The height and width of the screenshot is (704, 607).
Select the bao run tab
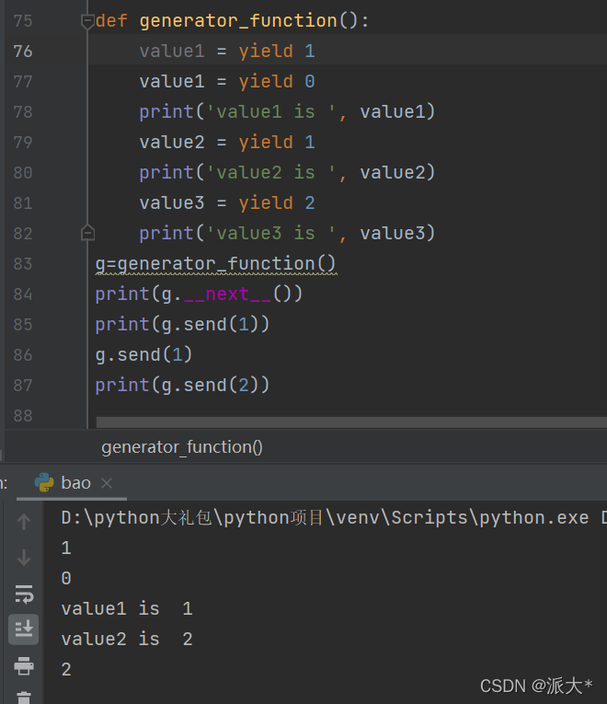72,483
